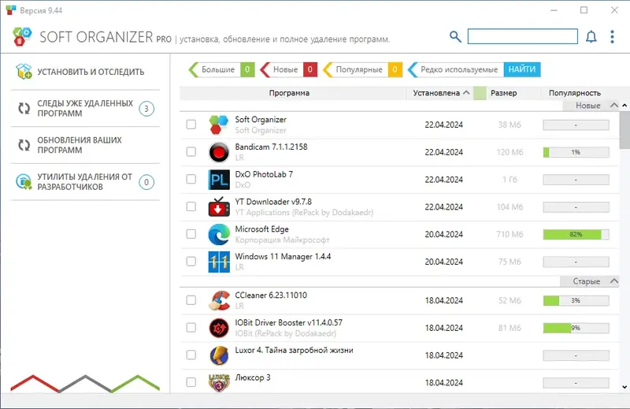This screenshot has width=630, height=409.
Task: Open Установить и отследить
Action: point(85,72)
